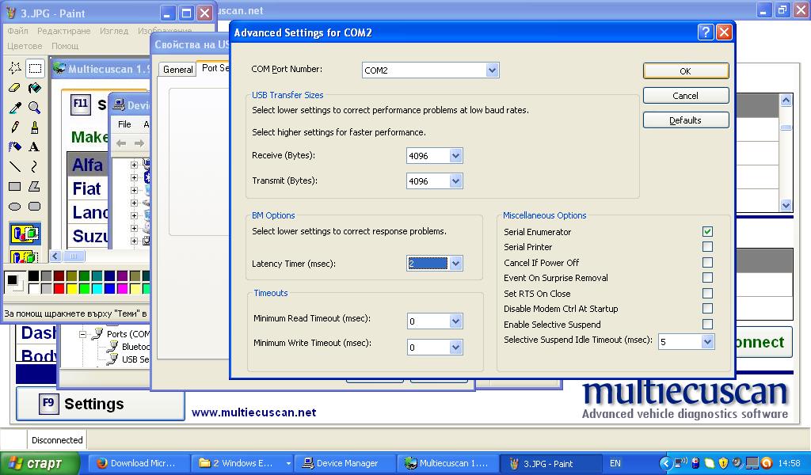Open the Latency Timer dropdown
This screenshot has height=475, width=811.
(455, 264)
